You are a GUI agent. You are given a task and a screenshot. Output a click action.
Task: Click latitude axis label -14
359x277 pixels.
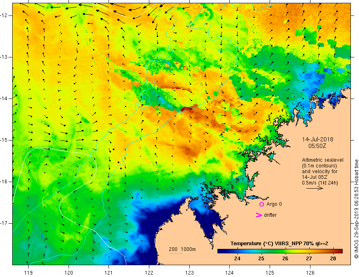coord(4,99)
